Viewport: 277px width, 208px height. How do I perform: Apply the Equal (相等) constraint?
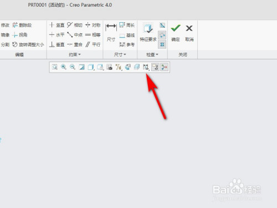pyautogui.click(x=93, y=35)
